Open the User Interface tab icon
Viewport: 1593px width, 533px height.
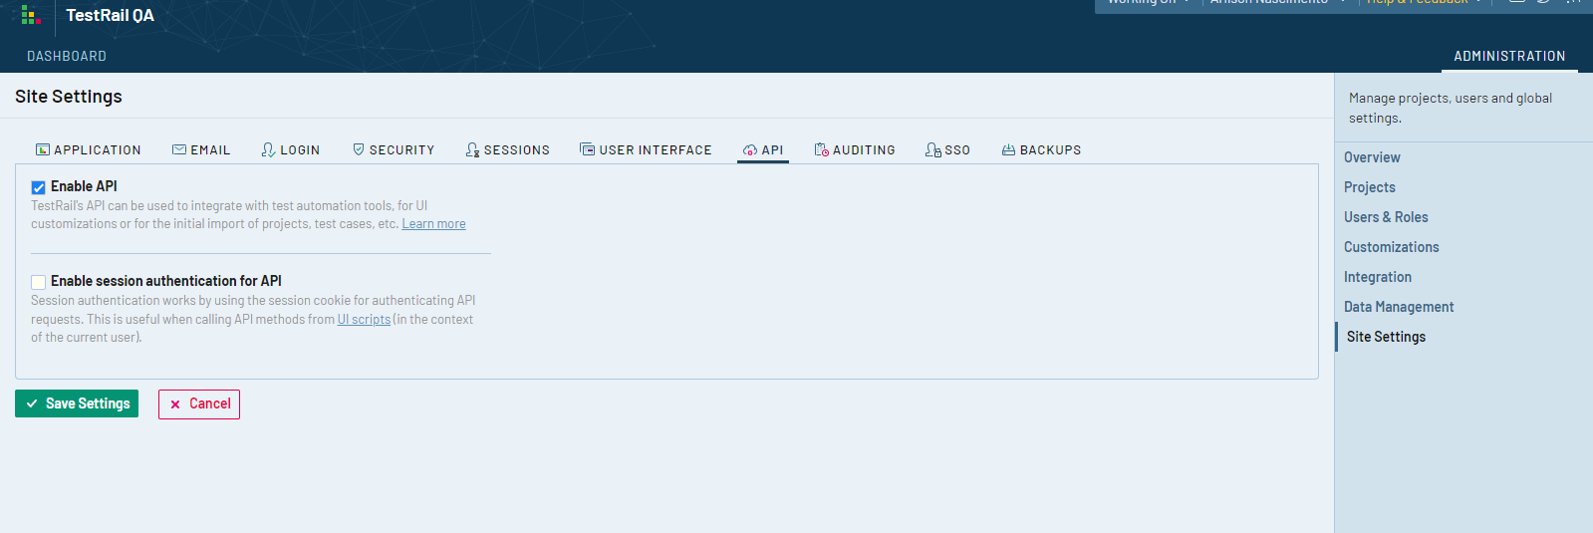coord(588,149)
